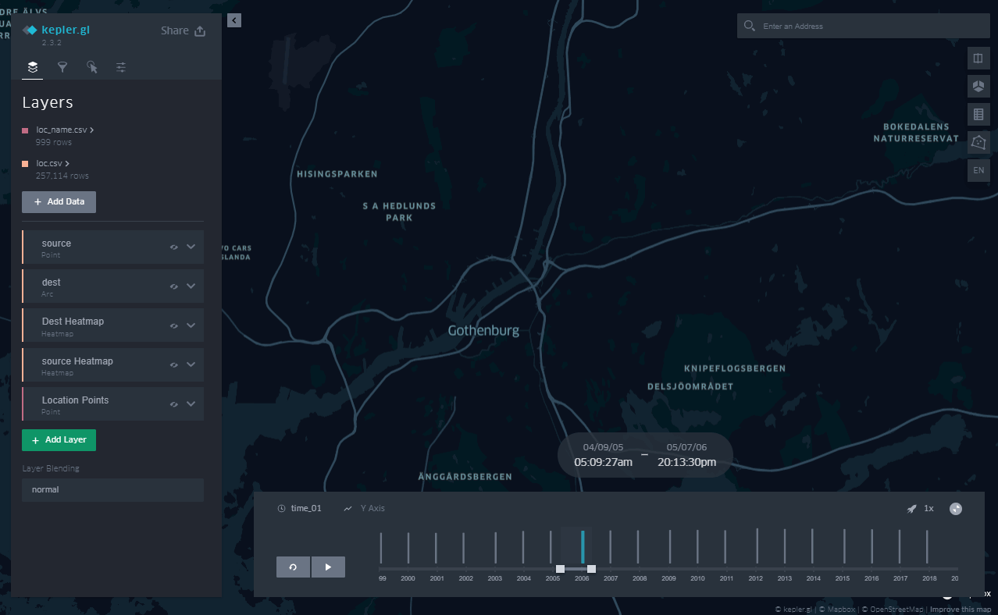Click the Share text label

175,30
